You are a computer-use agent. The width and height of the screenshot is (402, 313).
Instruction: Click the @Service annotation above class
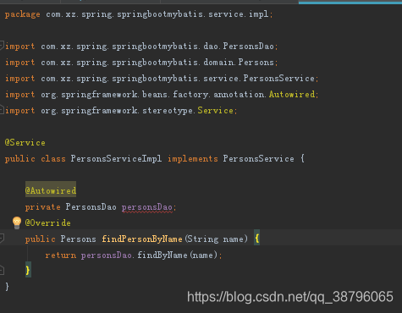tap(25, 143)
